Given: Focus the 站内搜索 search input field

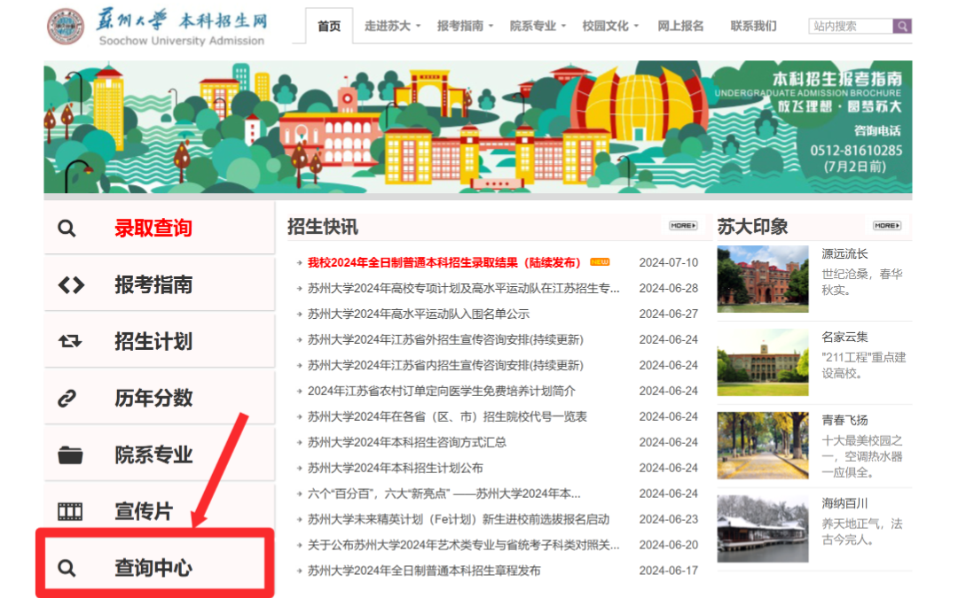Looking at the screenshot, I should point(851,26).
